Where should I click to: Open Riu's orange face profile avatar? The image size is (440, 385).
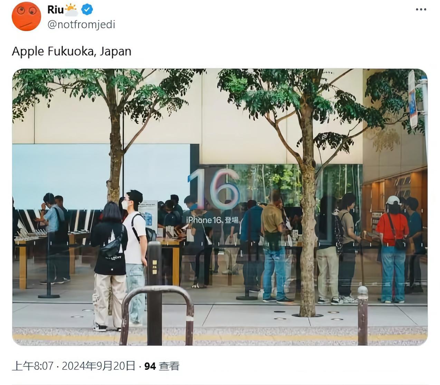(x=27, y=16)
